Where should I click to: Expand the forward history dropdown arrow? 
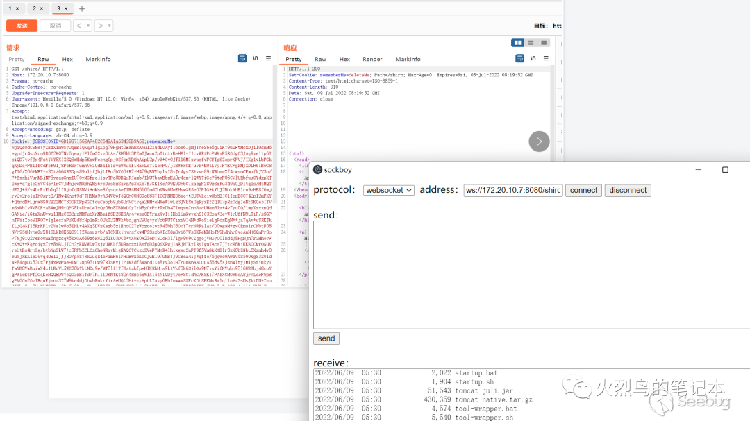108,26
